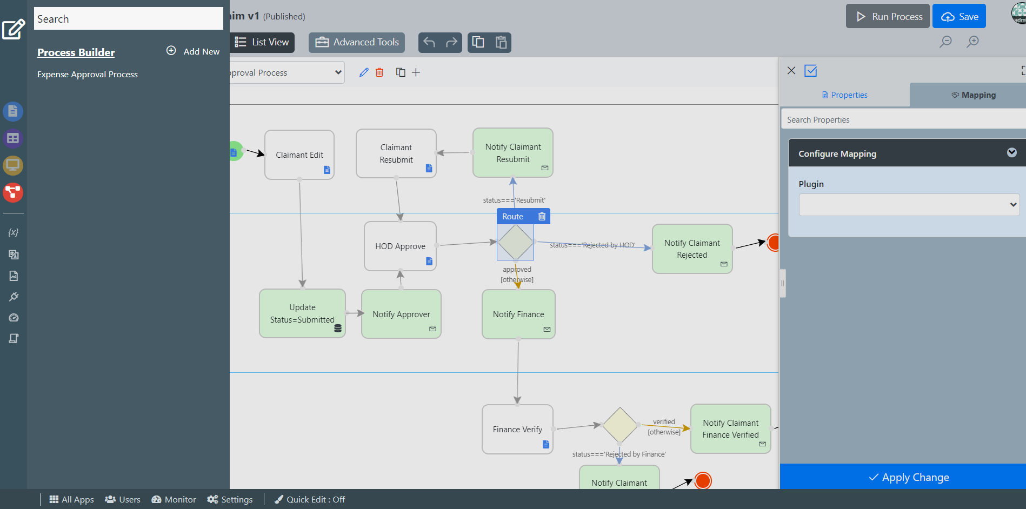
Task: Click the Run Process button
Action: (x=887, y=16)
